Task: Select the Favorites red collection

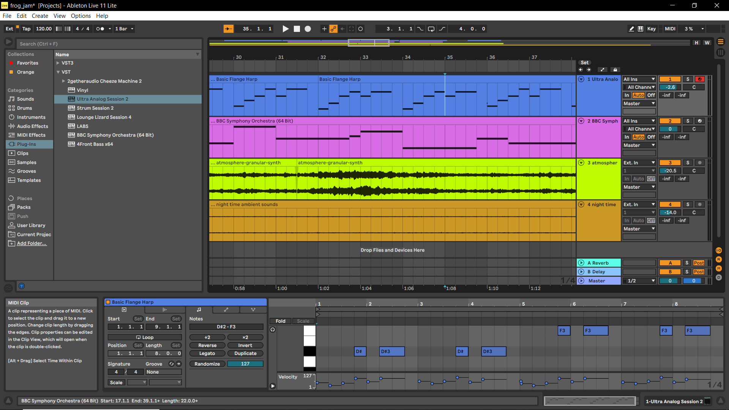Action: tap(27, 63)
